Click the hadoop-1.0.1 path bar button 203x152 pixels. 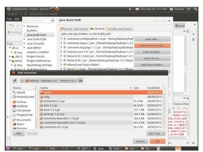[49, 80]
